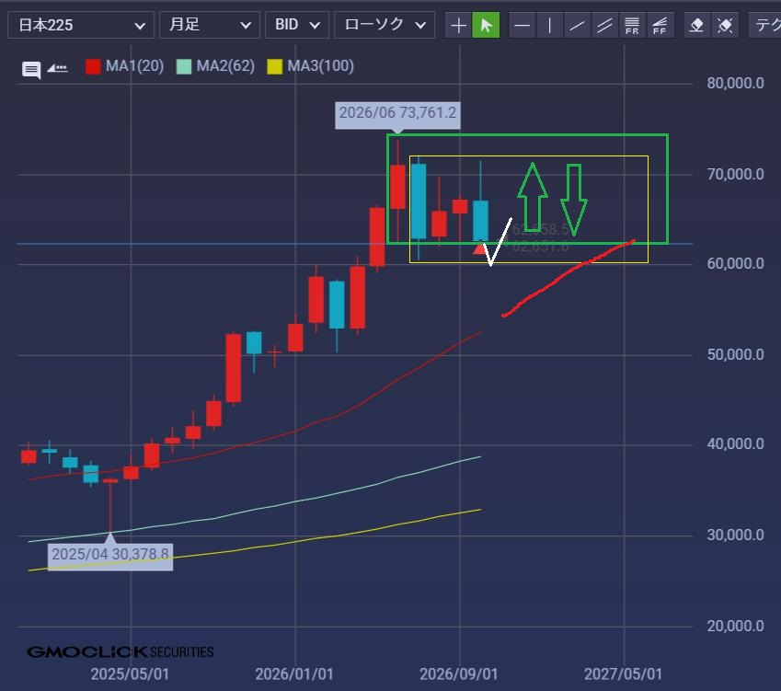
Task: Click the indicator collapse arrow icon
Action: coord(57,68)
